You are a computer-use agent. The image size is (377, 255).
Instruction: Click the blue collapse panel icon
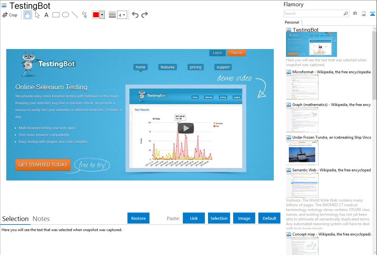372,14
